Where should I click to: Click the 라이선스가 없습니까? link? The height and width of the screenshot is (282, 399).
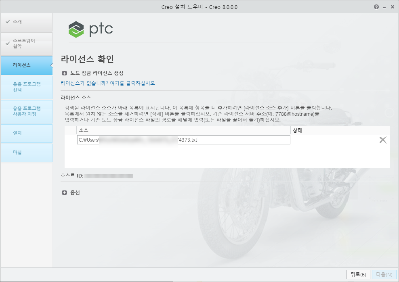point(108,83)
